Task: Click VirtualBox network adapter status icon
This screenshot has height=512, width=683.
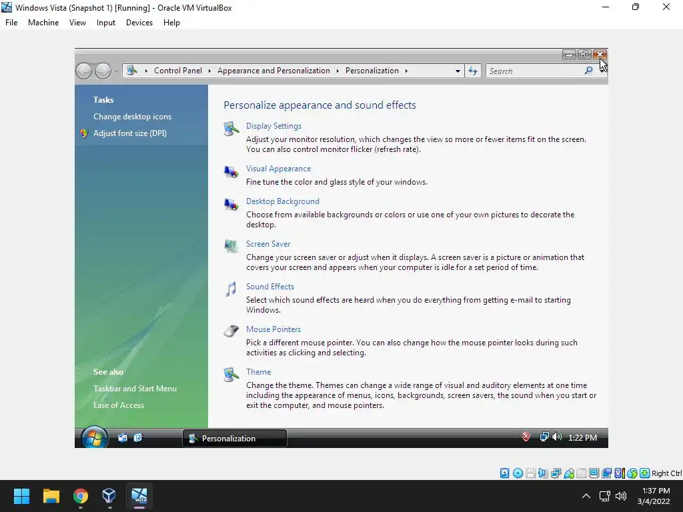Action: coord(556,473)
